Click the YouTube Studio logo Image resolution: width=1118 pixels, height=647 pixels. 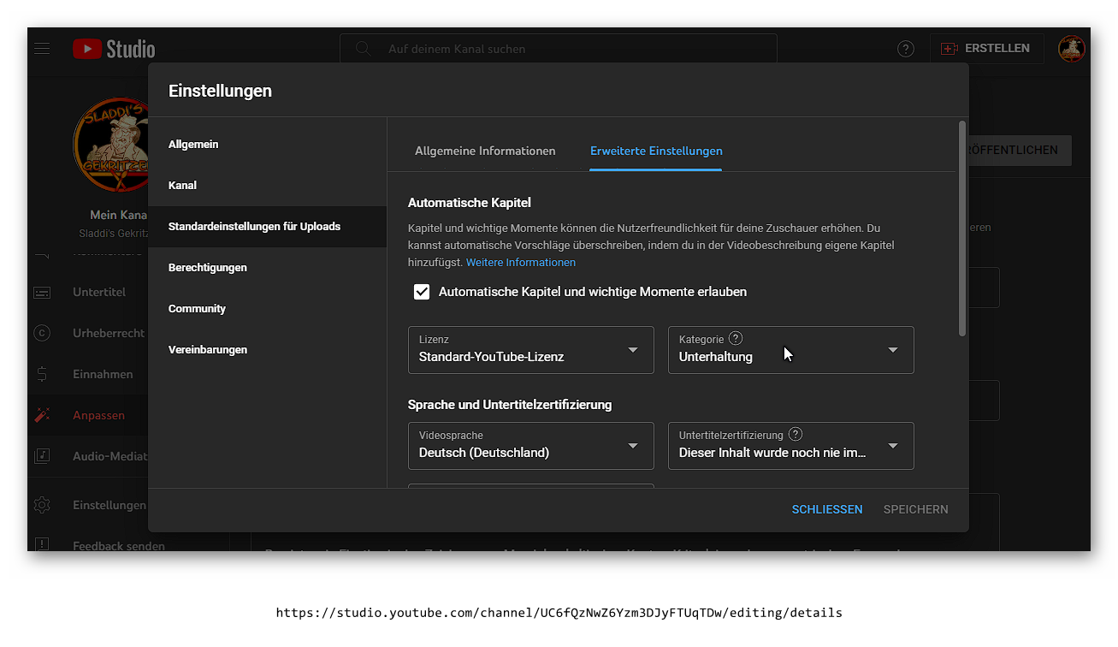(114, 49)
